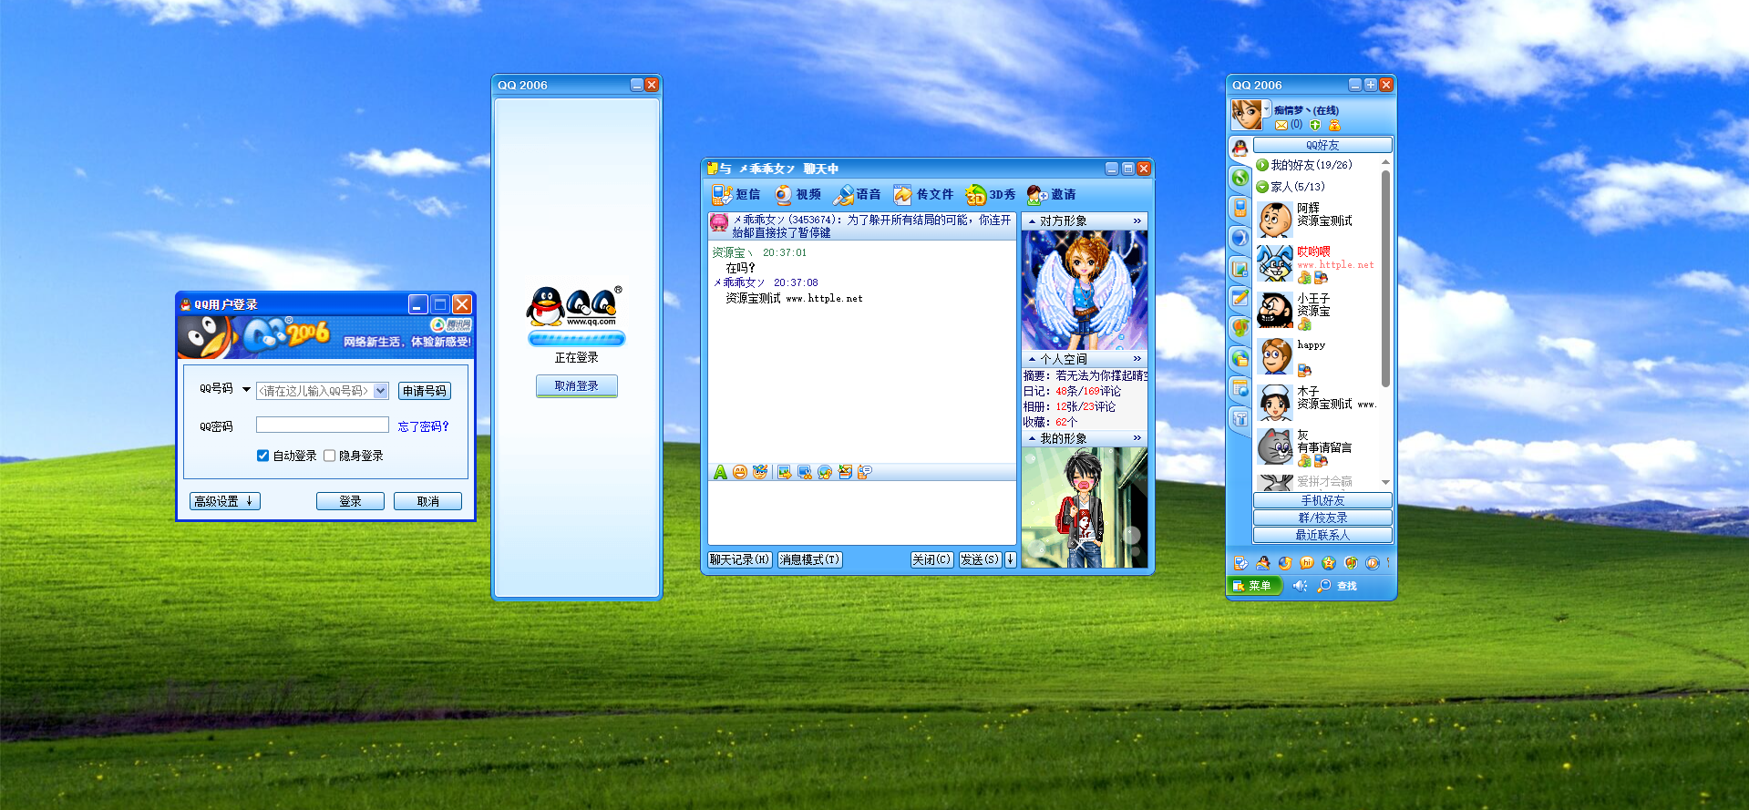This screenshot has width=1749, height=810.
Task: Expand 高级设置 advanced settings
Action: (225, 501)
